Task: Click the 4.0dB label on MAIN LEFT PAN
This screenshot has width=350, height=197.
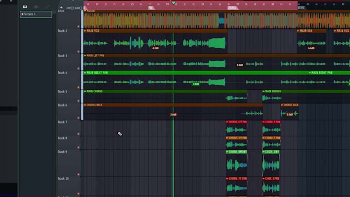Action: point(240,65)
